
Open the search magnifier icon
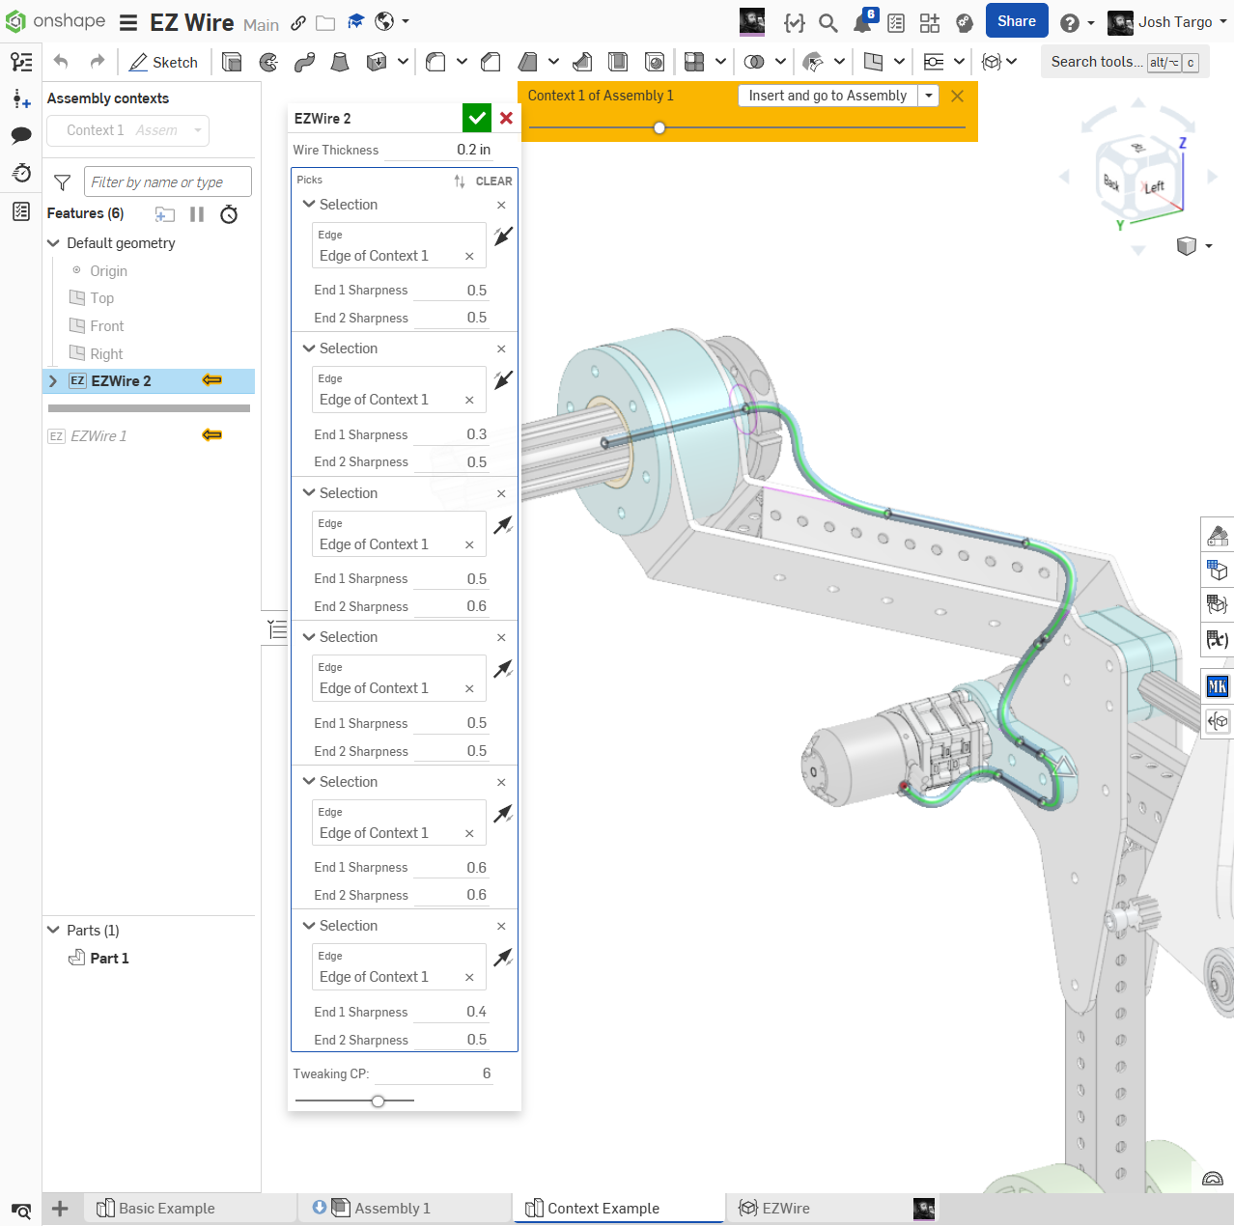tap(827, 22)
